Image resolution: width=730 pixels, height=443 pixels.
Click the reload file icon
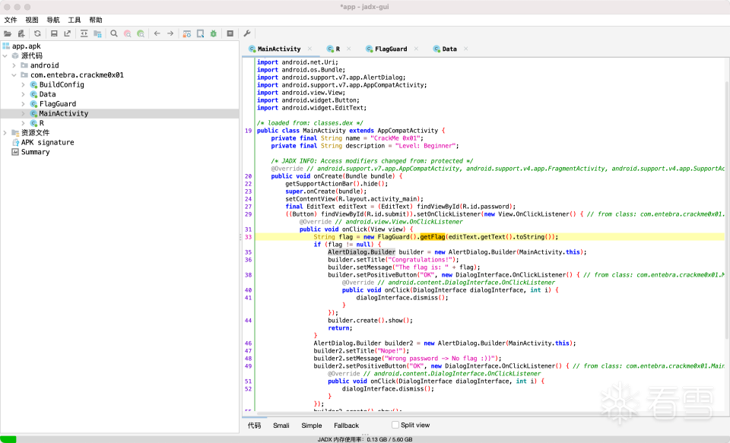pyautogui.click(x=37, y=33)
